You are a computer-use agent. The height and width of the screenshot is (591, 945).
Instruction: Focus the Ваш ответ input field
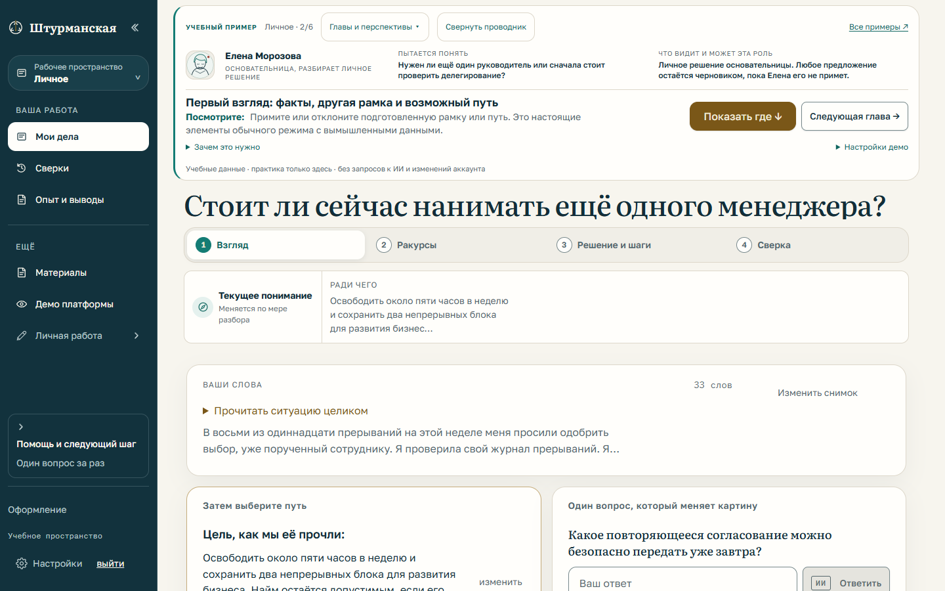click(x=682, y=582)
